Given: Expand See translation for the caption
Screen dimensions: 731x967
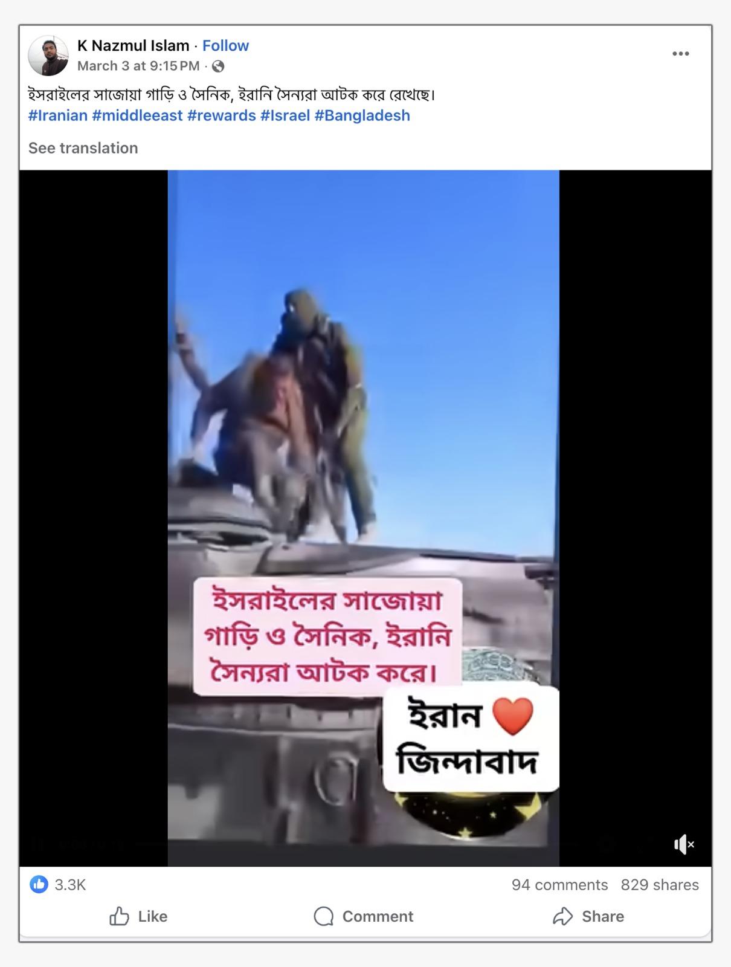Looking at the screenshot, I should click(x=83, y=148).
